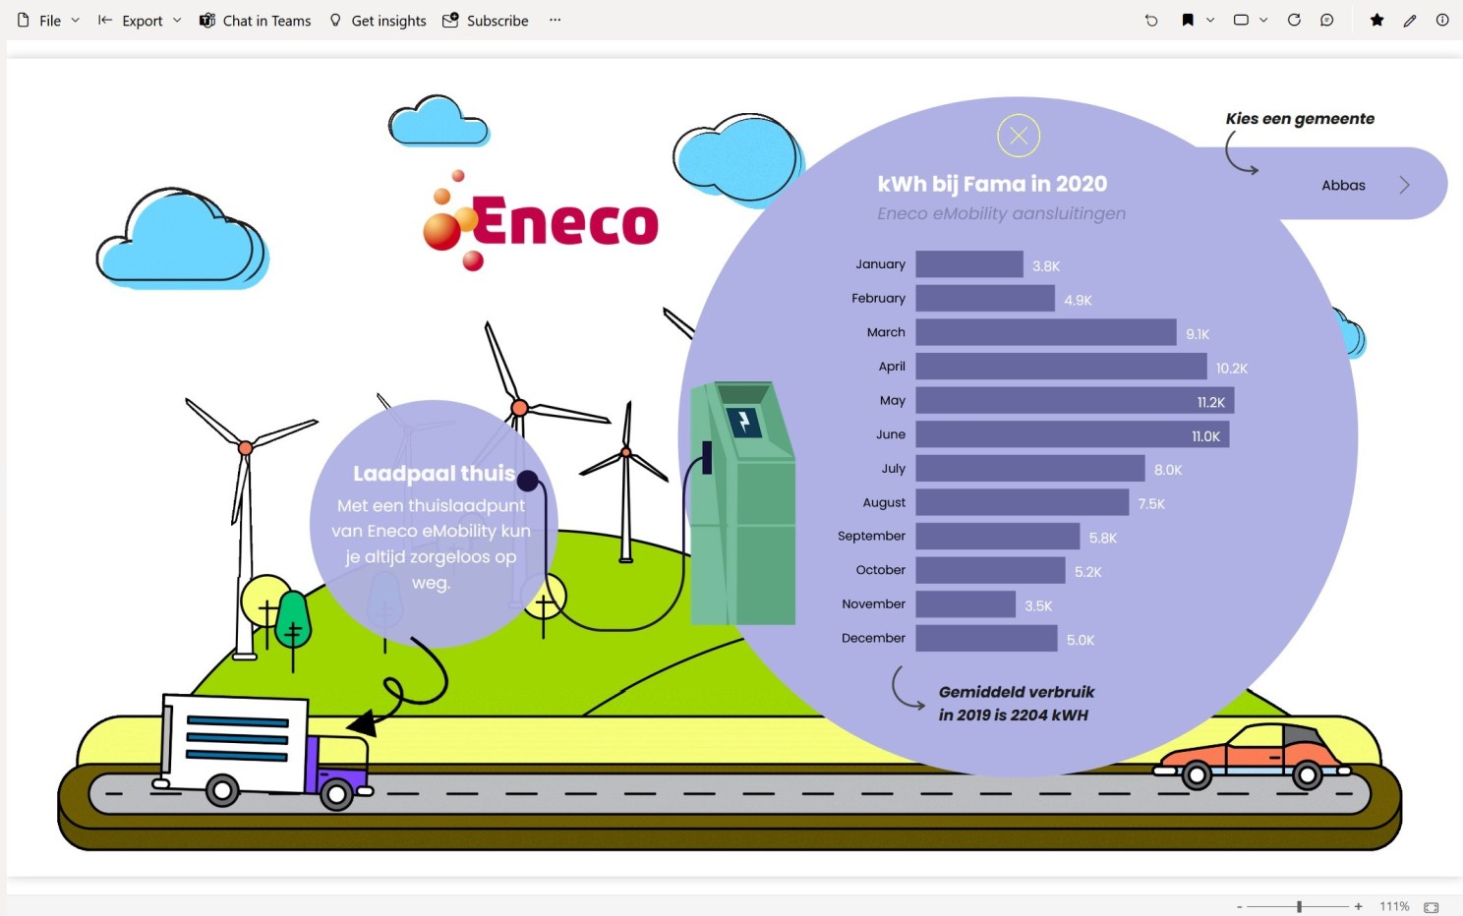This screenshot has height=916, width=1463.
Task: Click Get insights in the toolbar
Action: coord(378,21)
